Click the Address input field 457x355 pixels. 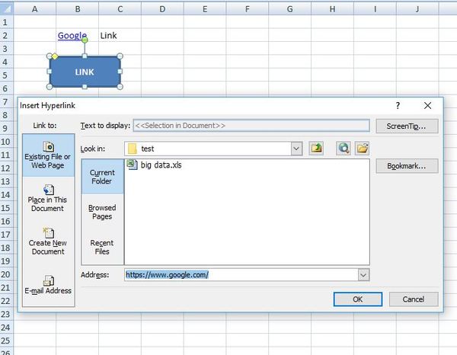click(x=240, y=274)
